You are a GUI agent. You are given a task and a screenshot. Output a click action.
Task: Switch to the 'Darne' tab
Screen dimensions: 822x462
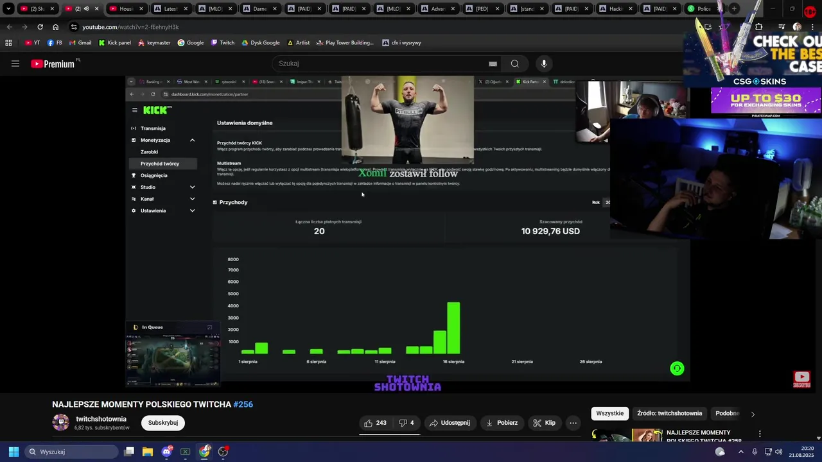(x=259, y=9)
